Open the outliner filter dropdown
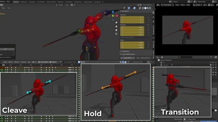 pyautogui.click(x=212, y=57)
